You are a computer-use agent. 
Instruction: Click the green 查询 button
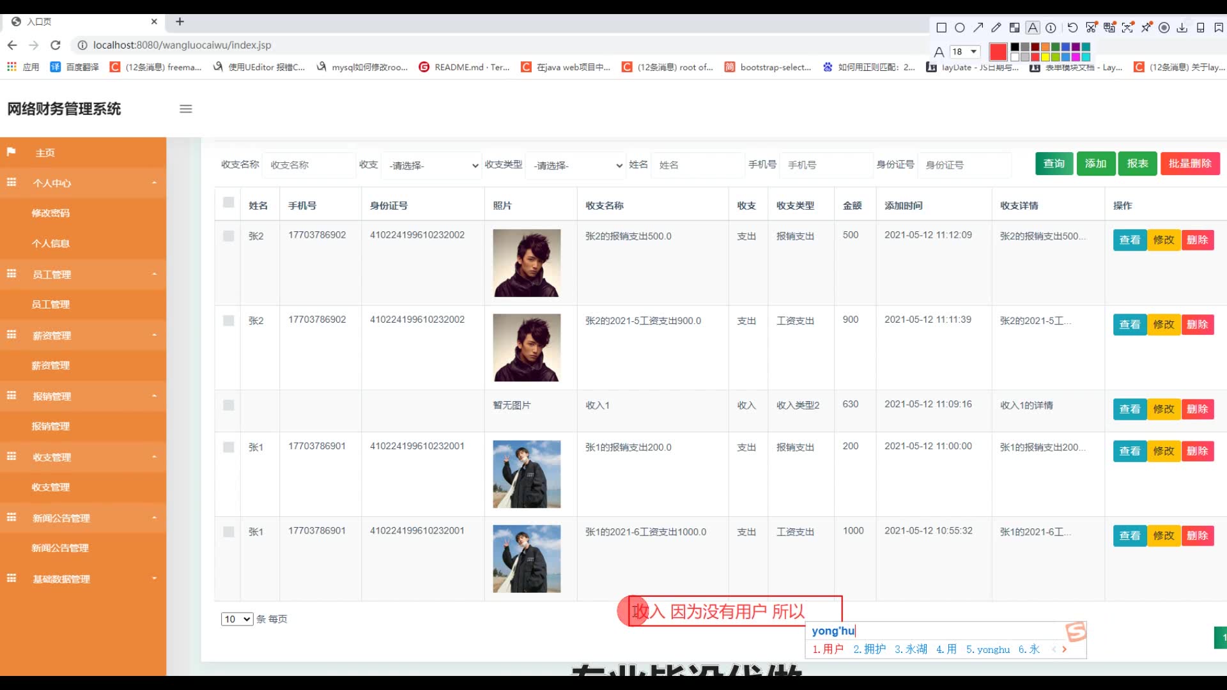pos(1054,164)
